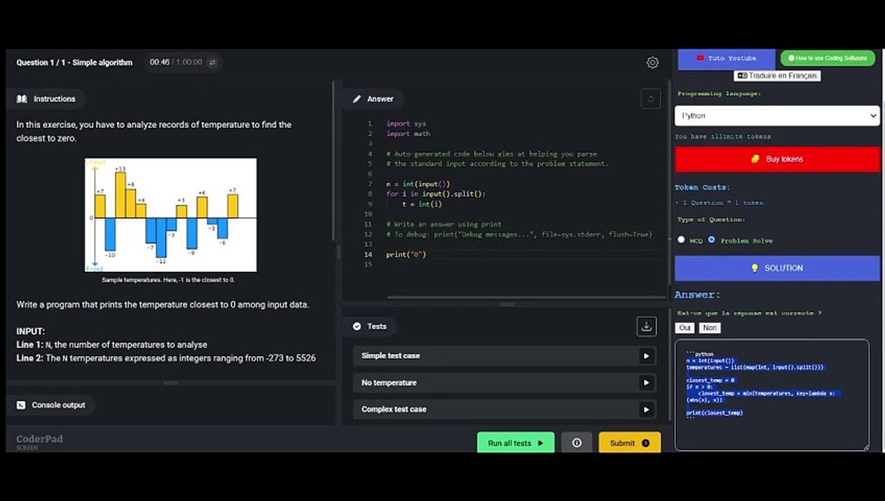Submit the answer

[x=630, y=443]
